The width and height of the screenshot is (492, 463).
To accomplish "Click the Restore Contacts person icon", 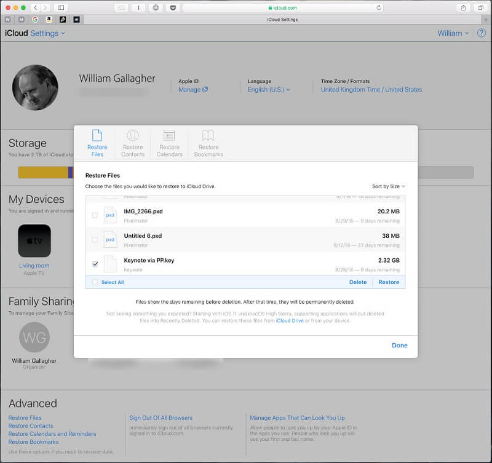I will click(x=133, y=135).
